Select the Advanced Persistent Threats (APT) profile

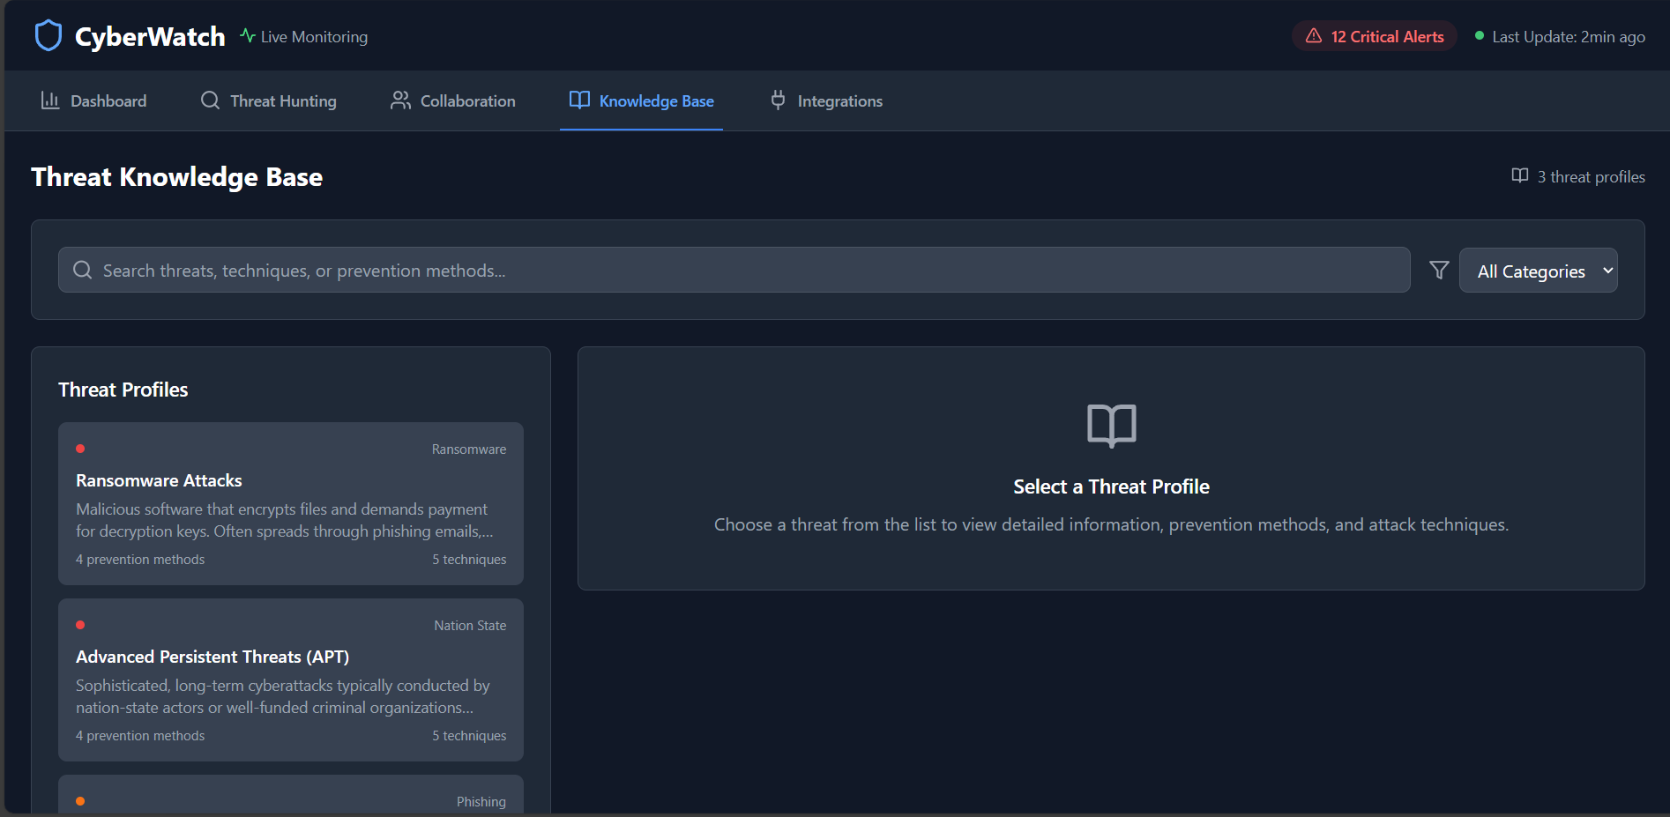coord(291,680)
